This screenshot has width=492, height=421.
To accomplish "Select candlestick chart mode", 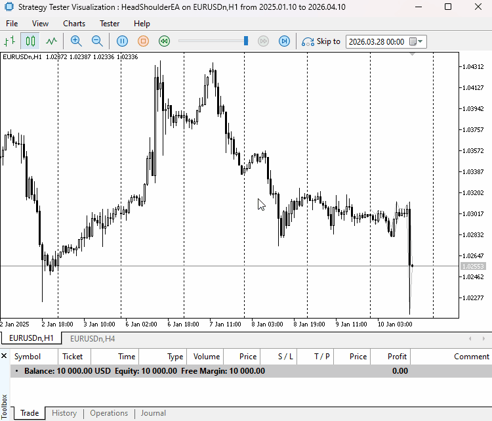I will click(x=30, y=41).
